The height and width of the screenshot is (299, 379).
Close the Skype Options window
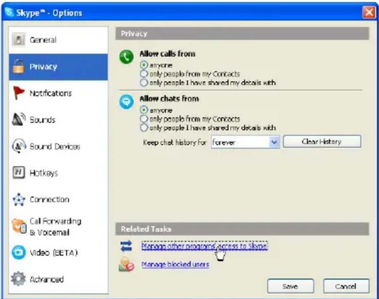[x=369, y=12]
